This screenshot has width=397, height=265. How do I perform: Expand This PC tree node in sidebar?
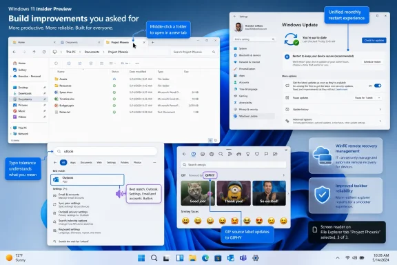11,128
